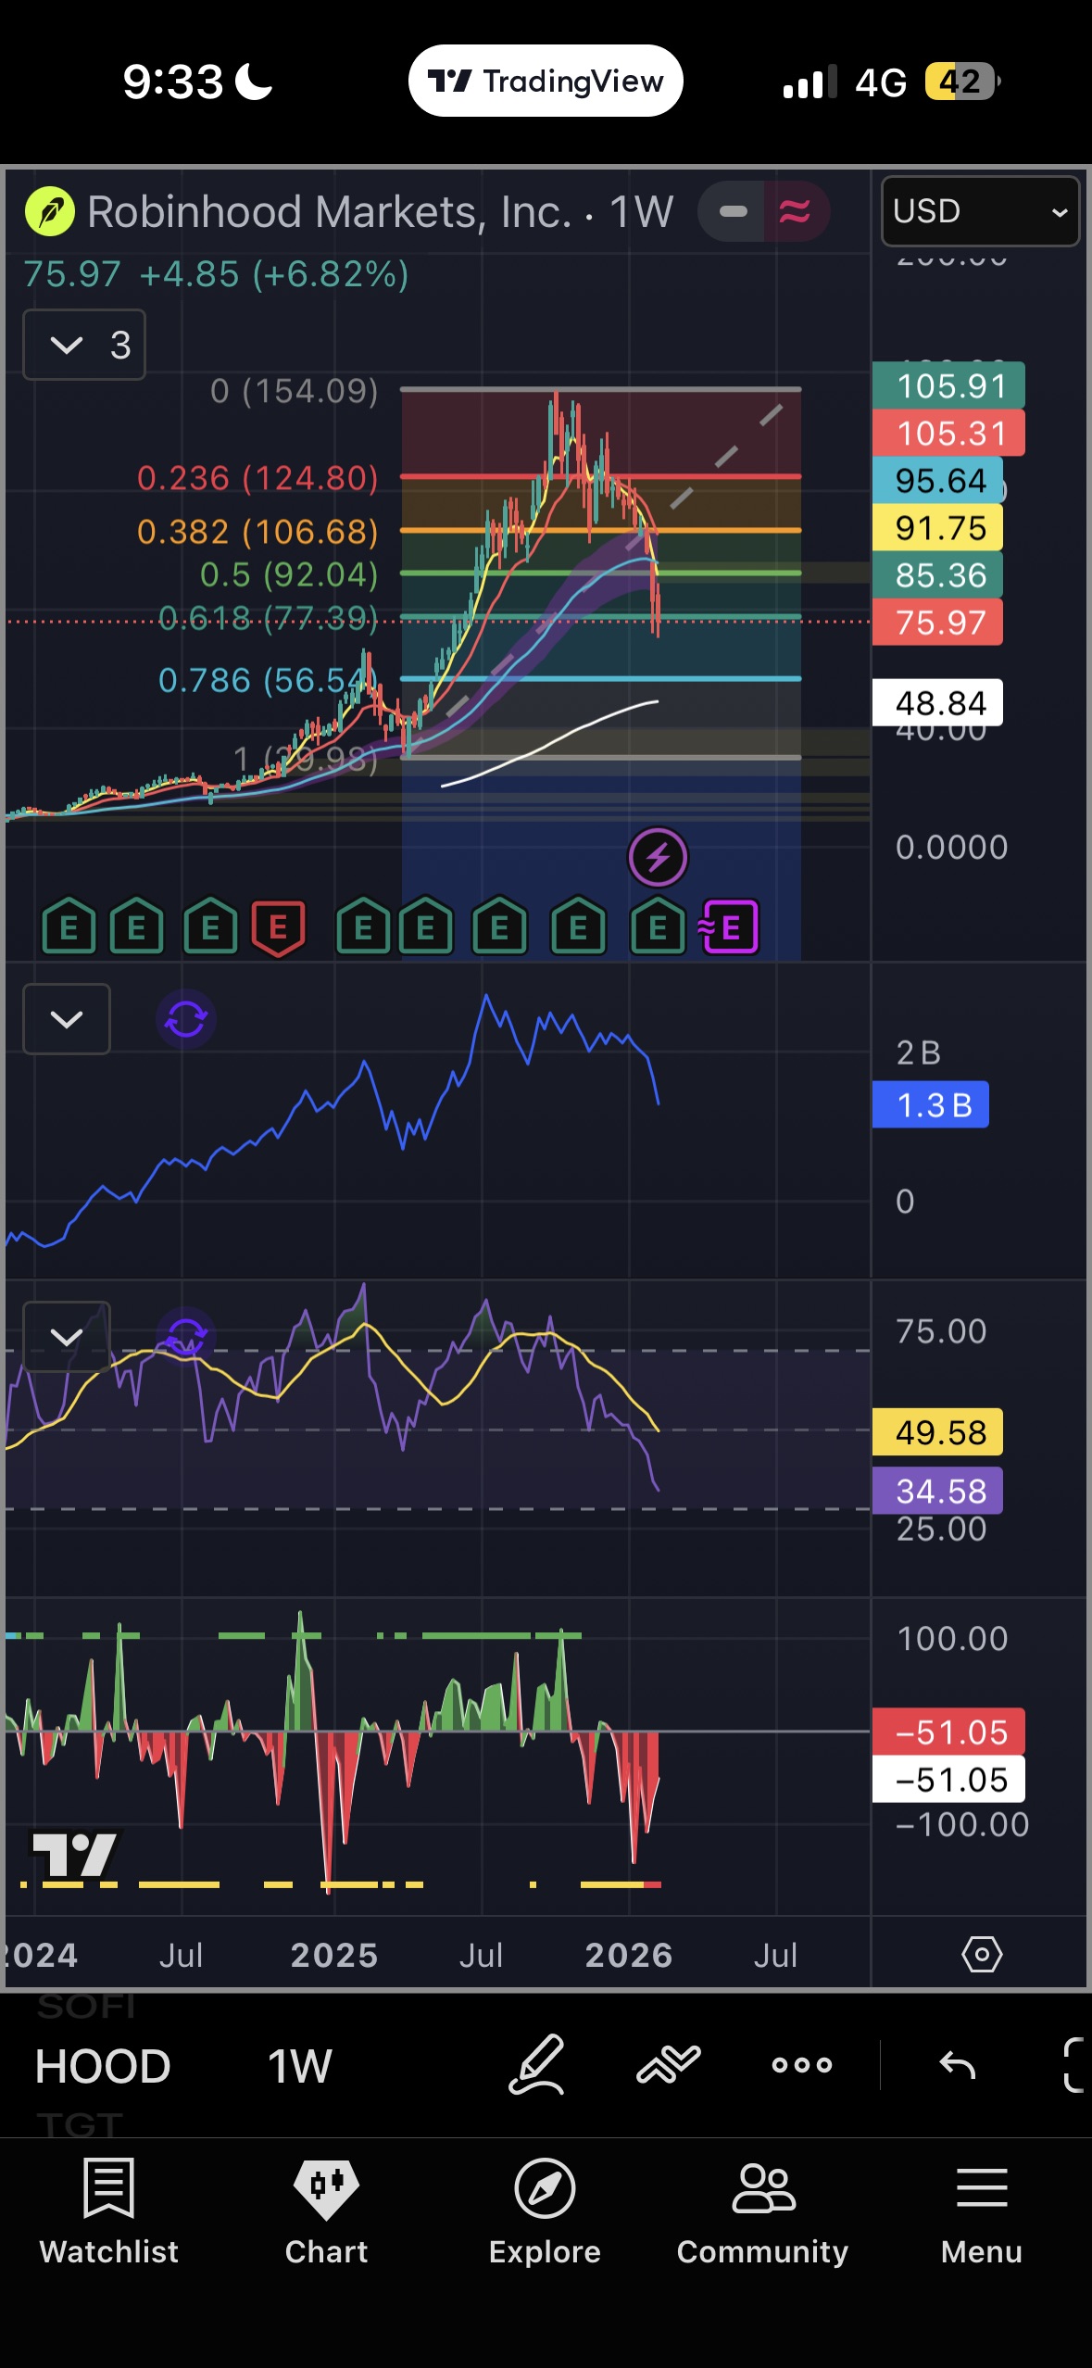Toggle the gray minus pill button

click(733, 211)
